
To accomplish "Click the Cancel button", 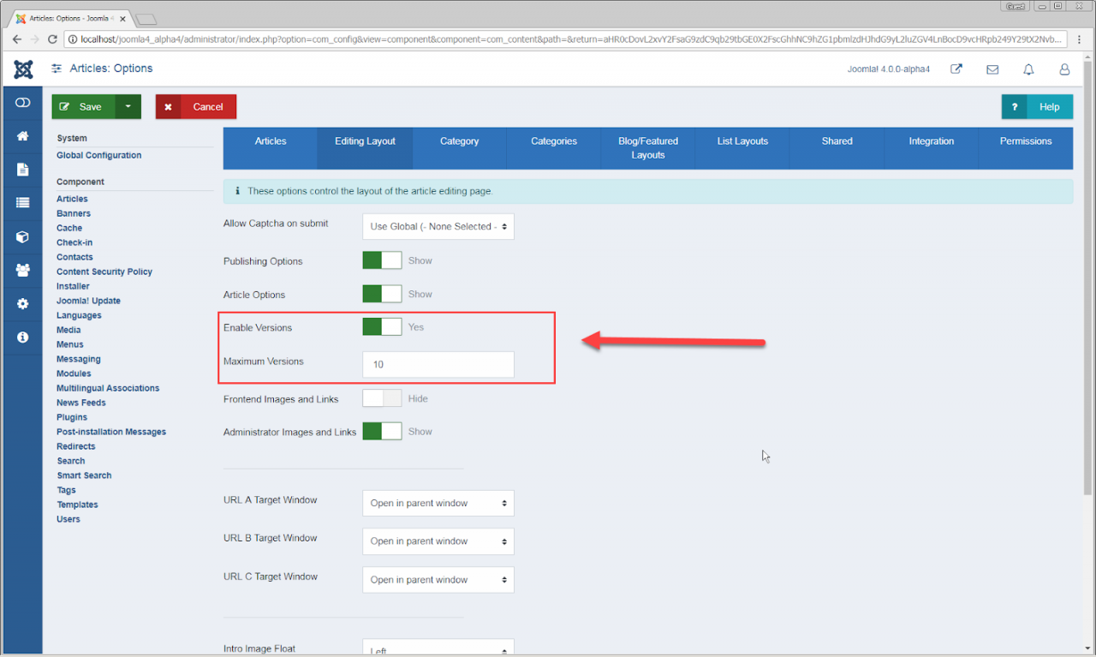I will pos(195,106).
